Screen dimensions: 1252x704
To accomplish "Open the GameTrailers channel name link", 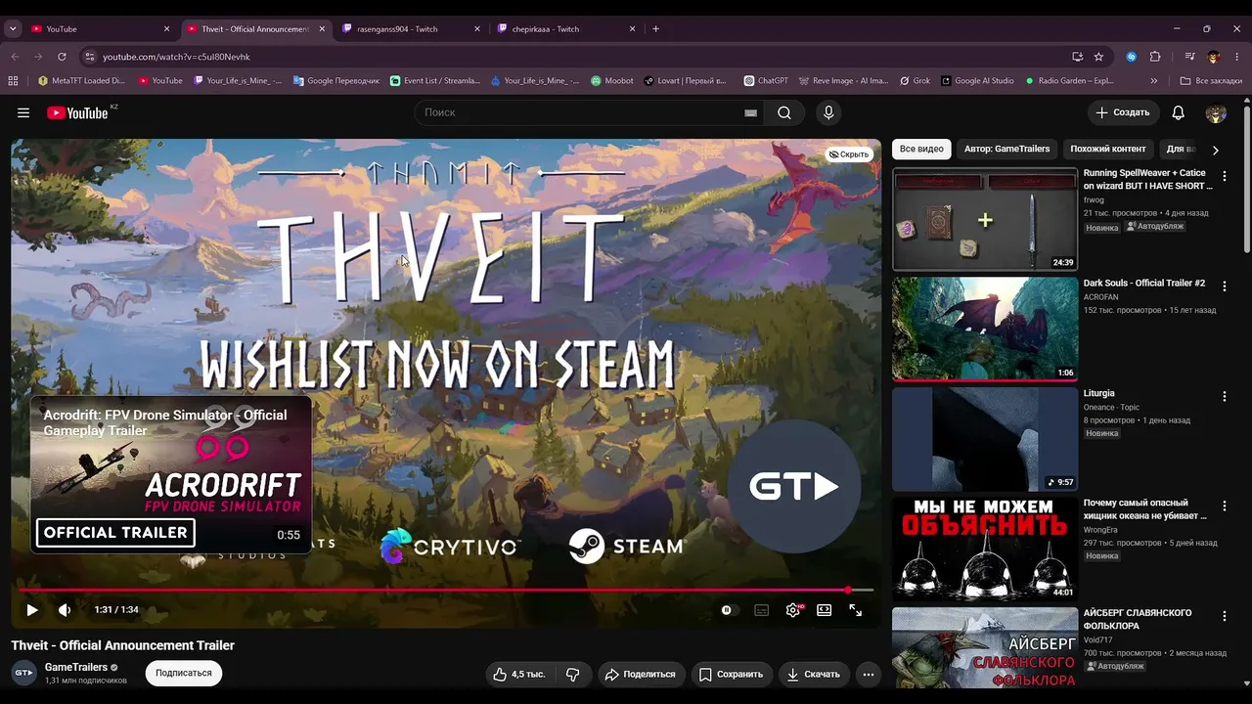I will [76, 667].
